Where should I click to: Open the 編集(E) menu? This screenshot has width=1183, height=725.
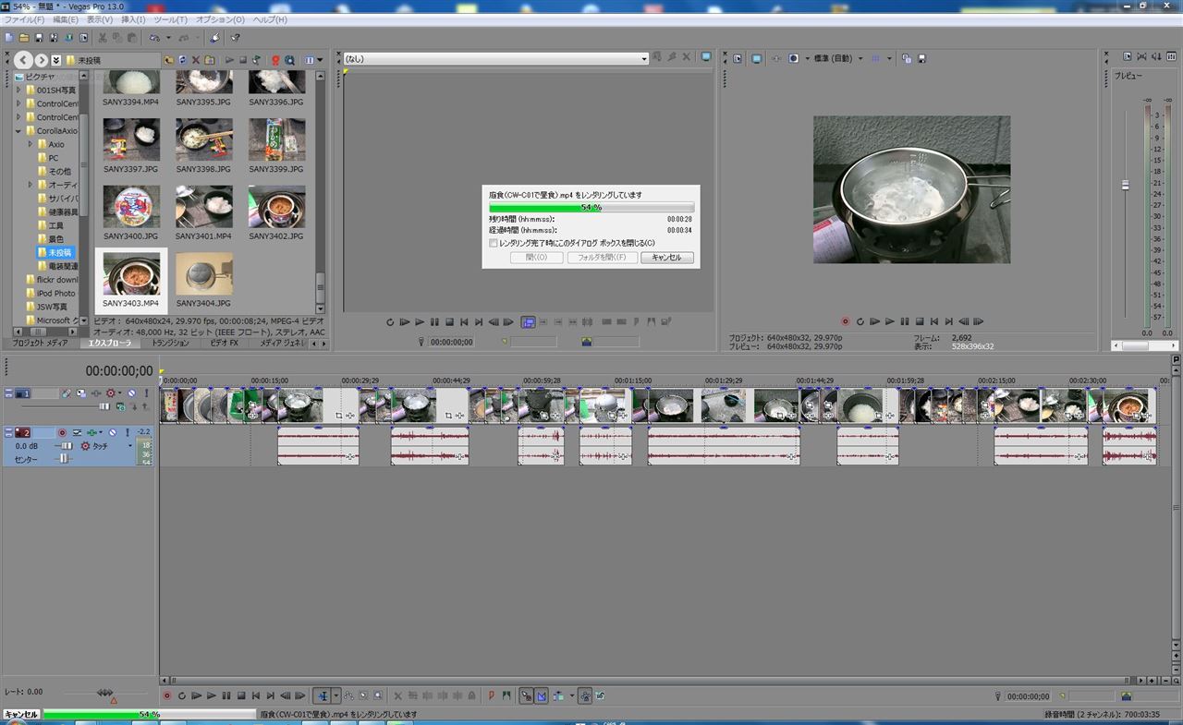tap(66, 19)
